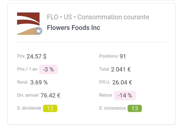Click the S. dividende label

29,108
